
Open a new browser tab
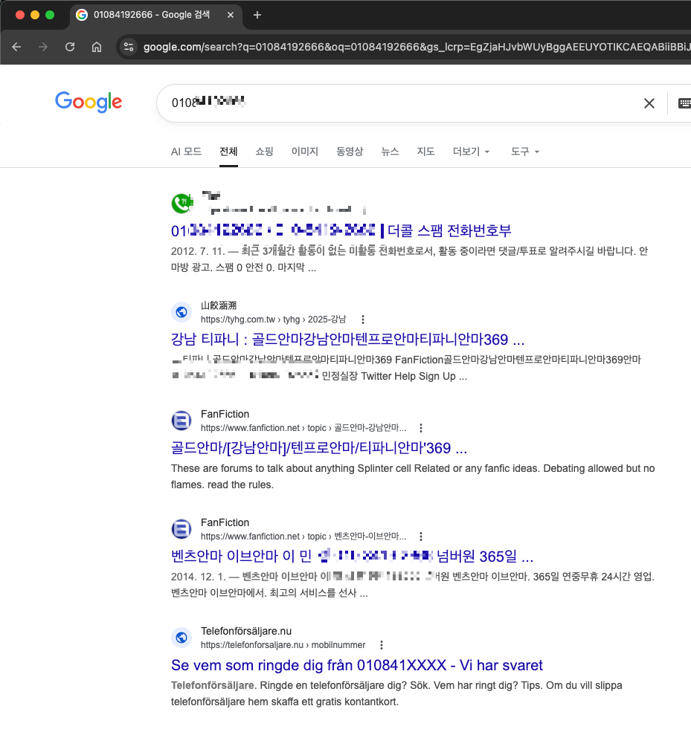point(257,15)
